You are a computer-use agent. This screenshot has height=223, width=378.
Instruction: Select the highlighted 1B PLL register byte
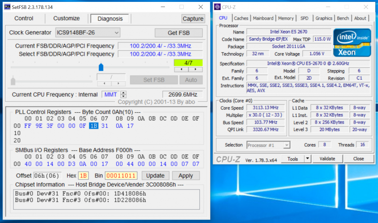(x=94, y=126)
